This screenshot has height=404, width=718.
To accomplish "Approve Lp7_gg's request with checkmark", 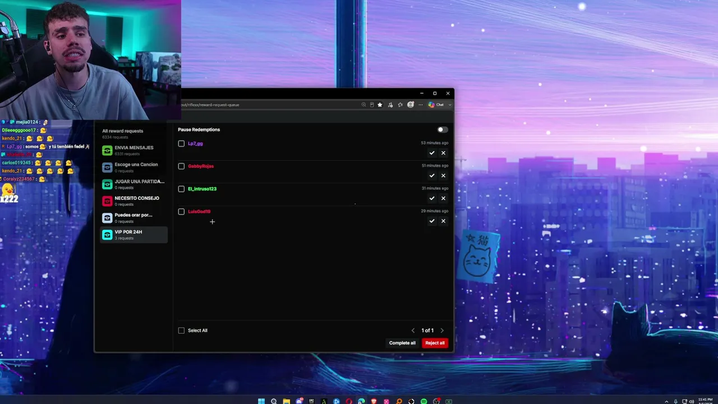I will pos(432,153).
